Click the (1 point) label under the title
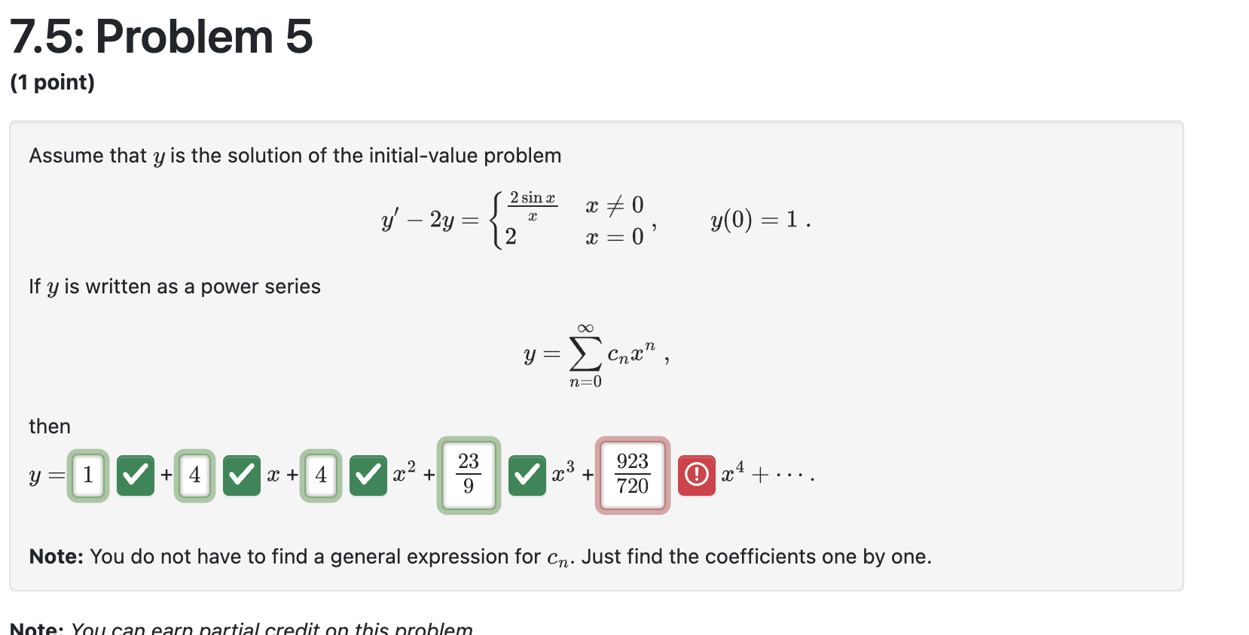 coord(53,82)
